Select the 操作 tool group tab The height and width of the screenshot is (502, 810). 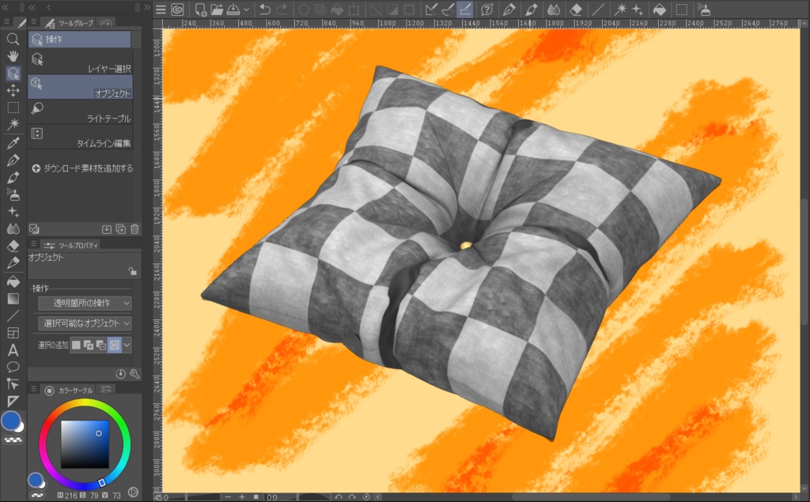pos(79,40)
